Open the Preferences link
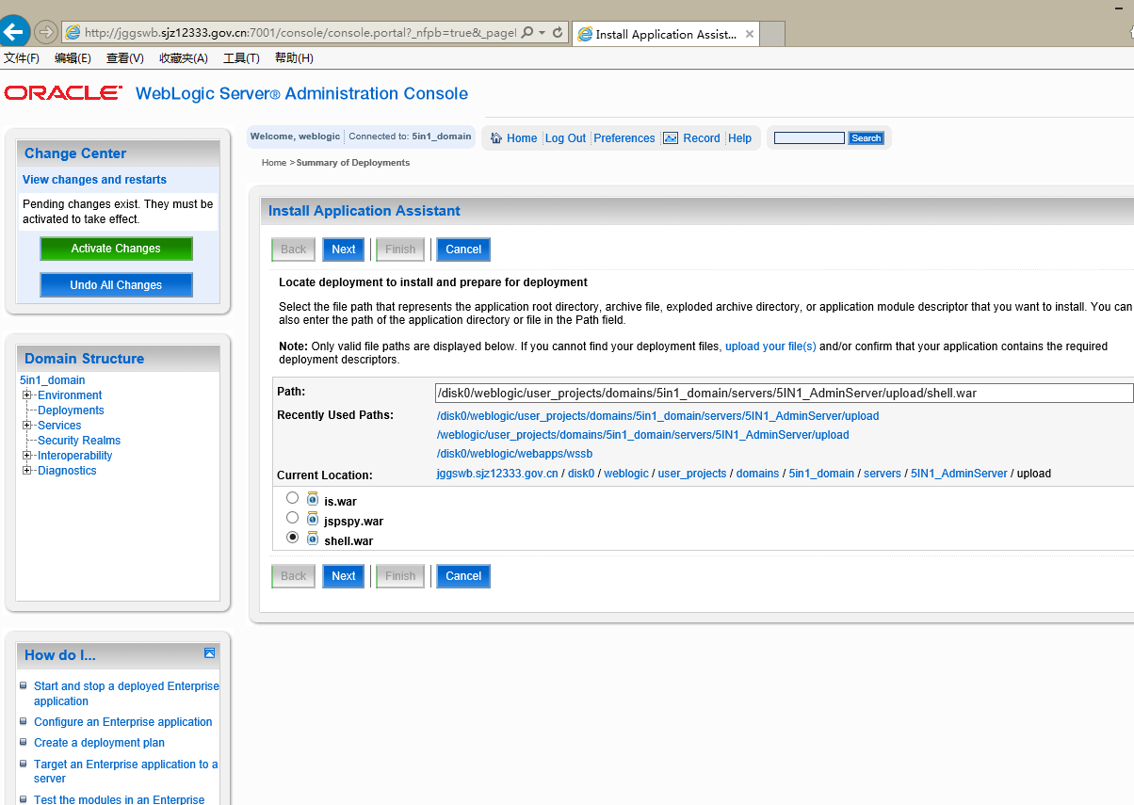This screenshot has height=805, width=1134. click(x=624, y=138)
